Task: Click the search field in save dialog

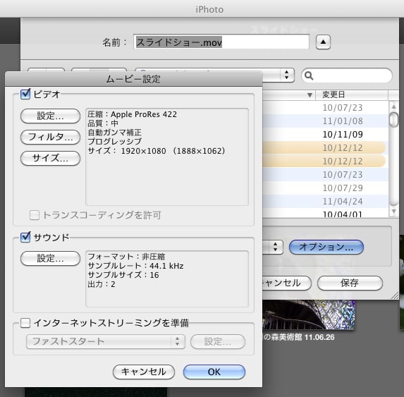Action: 347,75
